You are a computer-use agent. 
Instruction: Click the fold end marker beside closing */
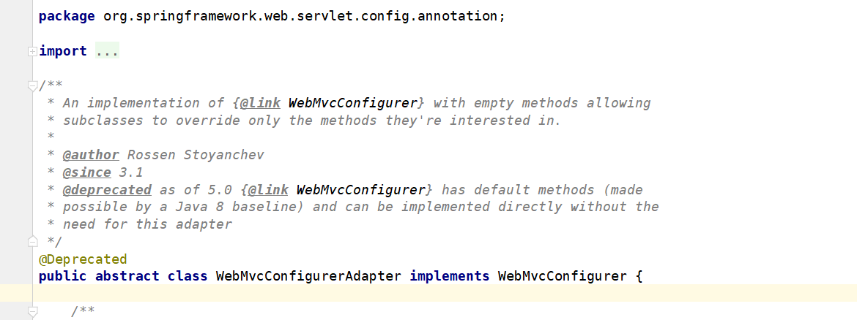click(32, 241)
